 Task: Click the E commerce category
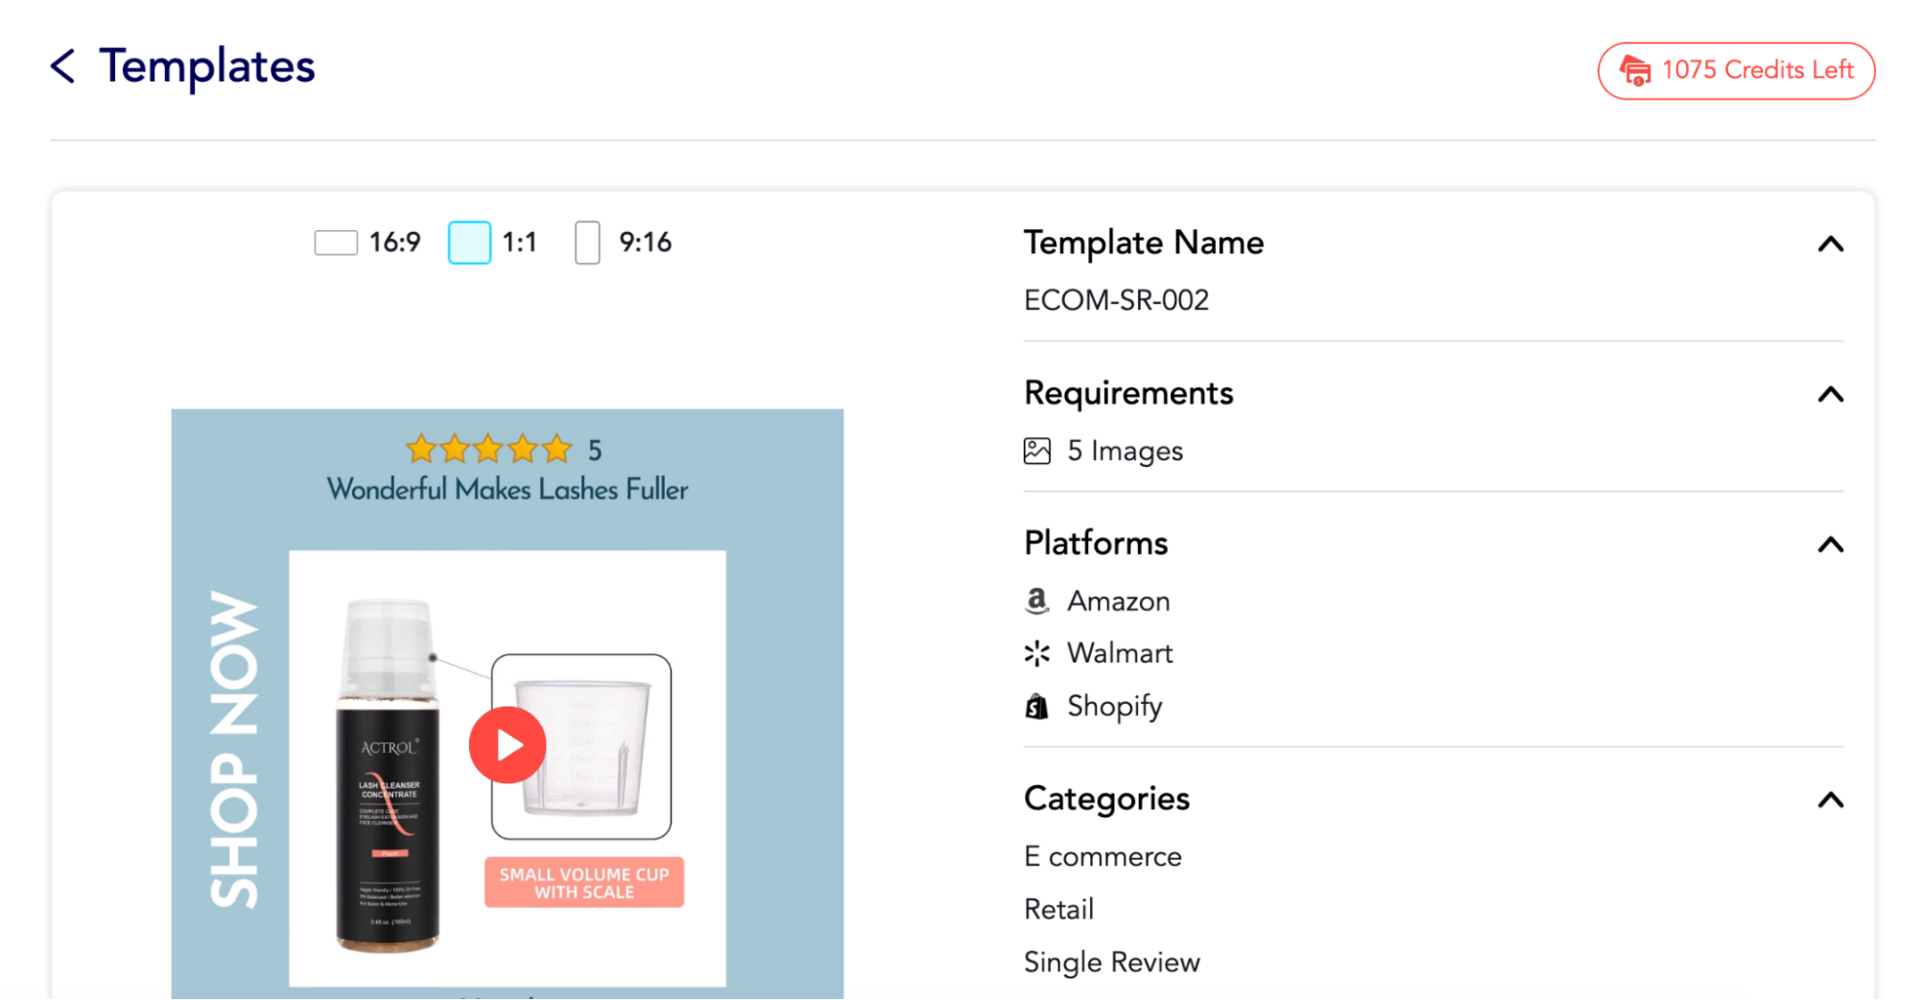coord(1102,856)
